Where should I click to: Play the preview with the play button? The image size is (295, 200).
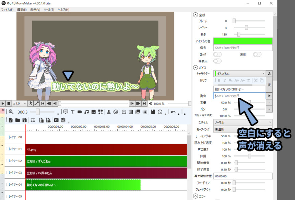[3, 104]
